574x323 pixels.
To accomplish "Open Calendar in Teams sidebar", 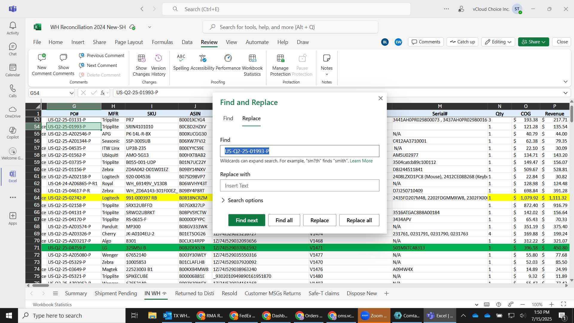I will coord(13,70).
